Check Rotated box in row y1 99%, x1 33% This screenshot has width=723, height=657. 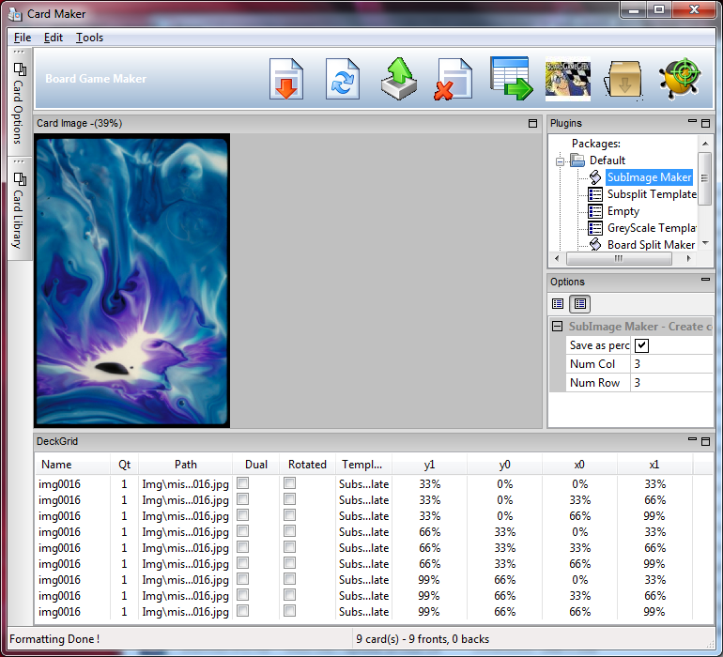[289, 579]
